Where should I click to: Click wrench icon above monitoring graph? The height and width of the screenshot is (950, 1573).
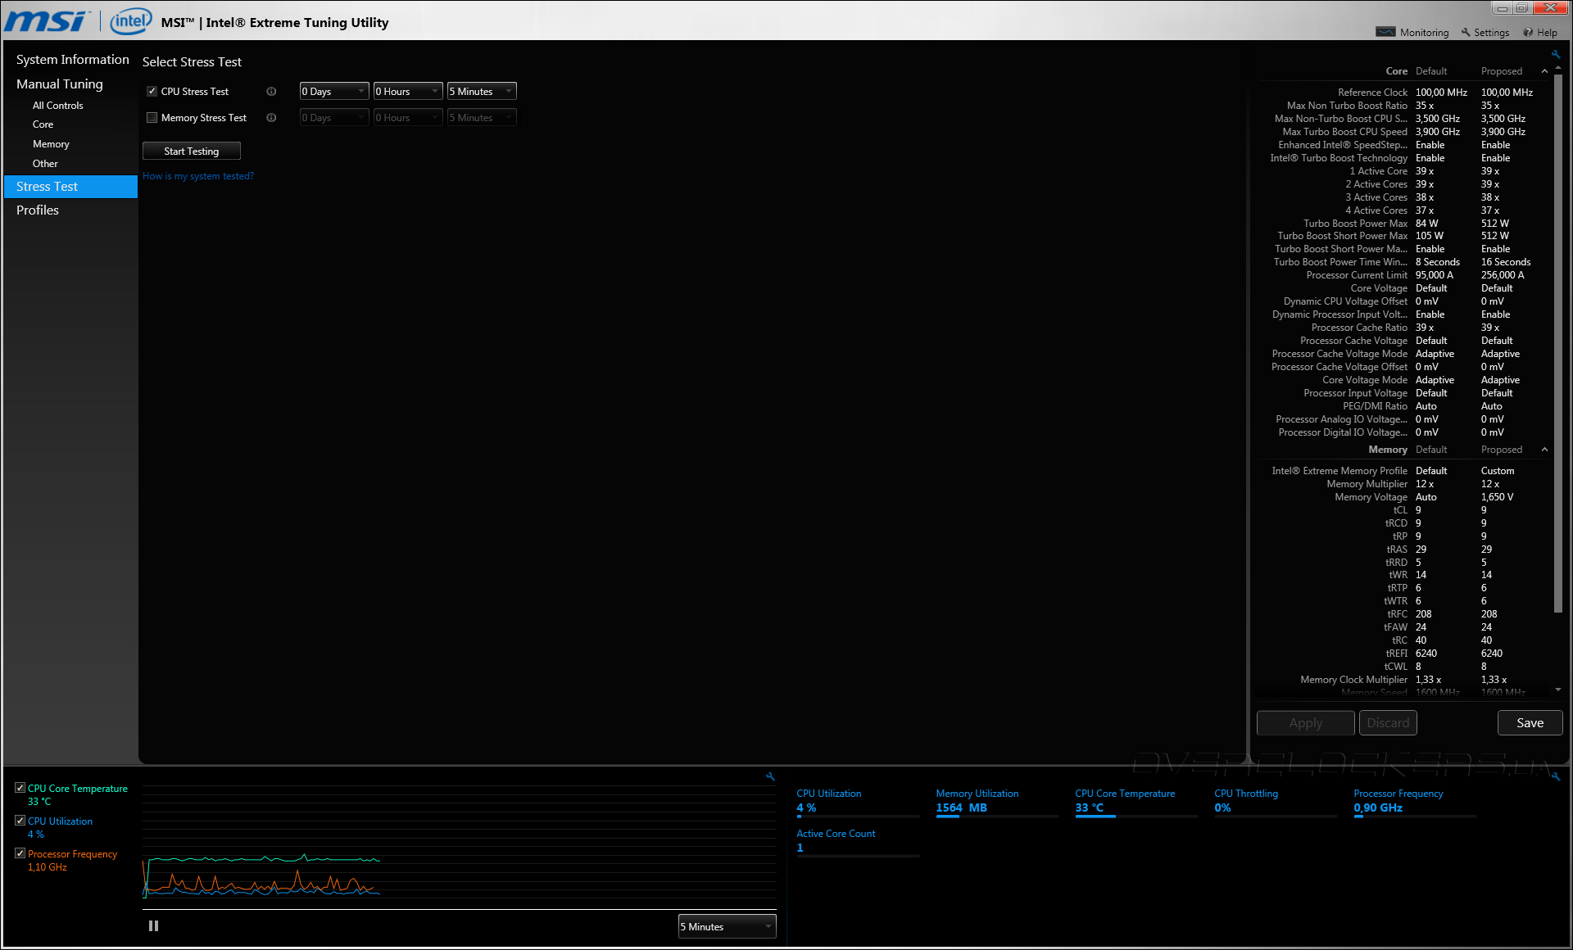pyautogui.click(x=770, y=776)
